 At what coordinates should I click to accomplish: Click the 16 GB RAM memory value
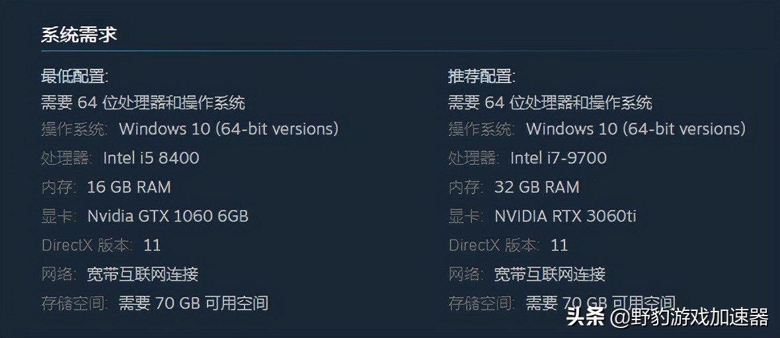tap(129, 187)
